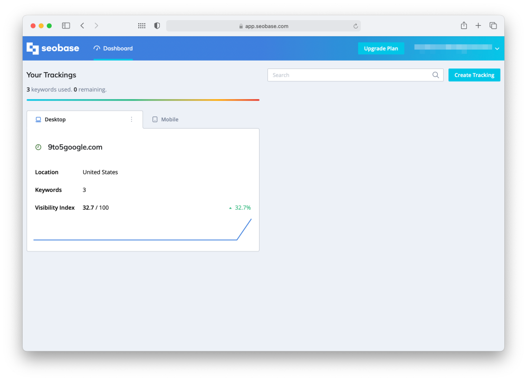Go back in browser history
527x381 pixels.
(x=82, y=26)
